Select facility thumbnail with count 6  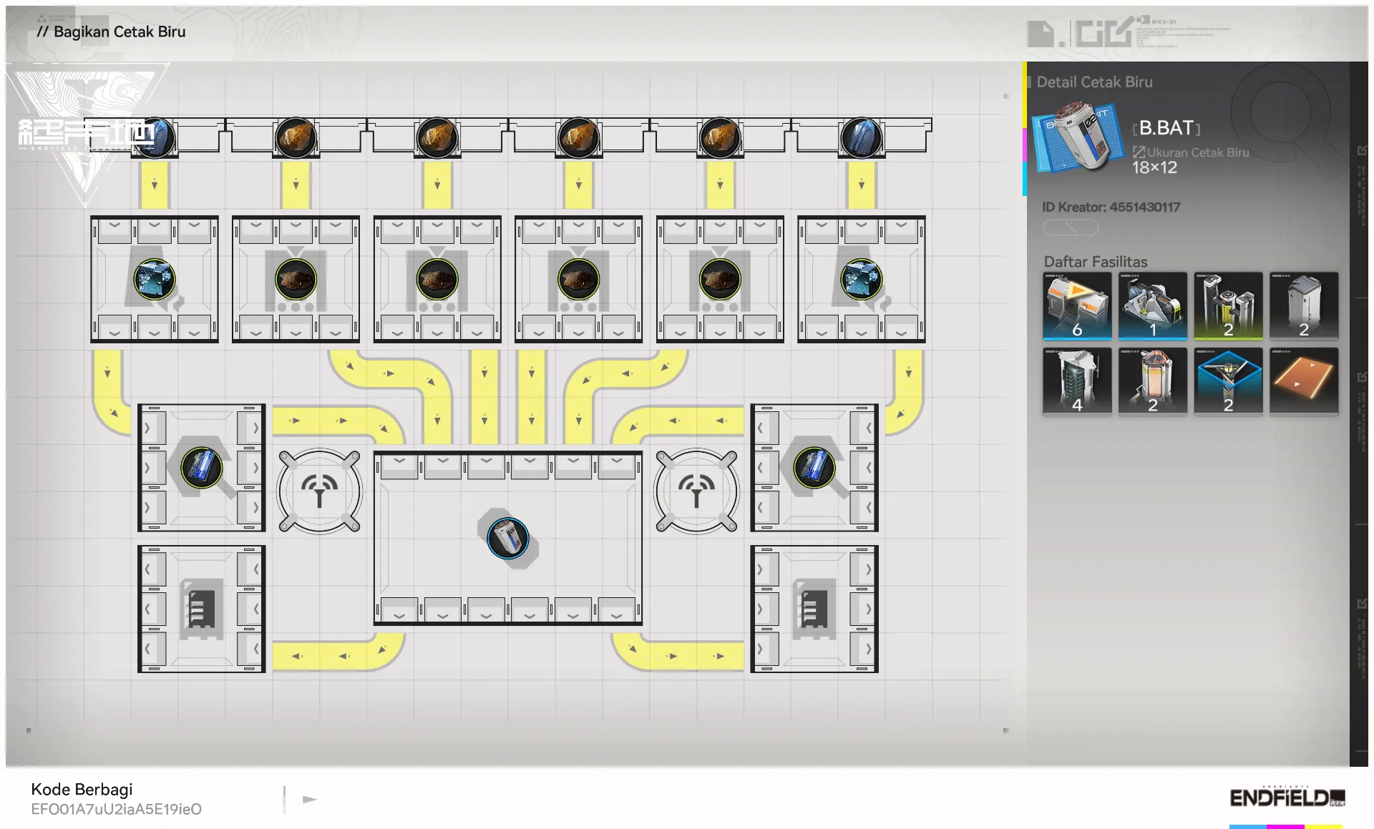pyautogui.click(x=1077, y=305)
